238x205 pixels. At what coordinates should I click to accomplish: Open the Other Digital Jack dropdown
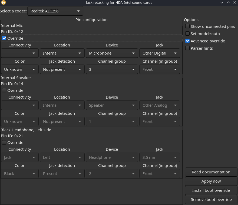click(x=160, y=53)
